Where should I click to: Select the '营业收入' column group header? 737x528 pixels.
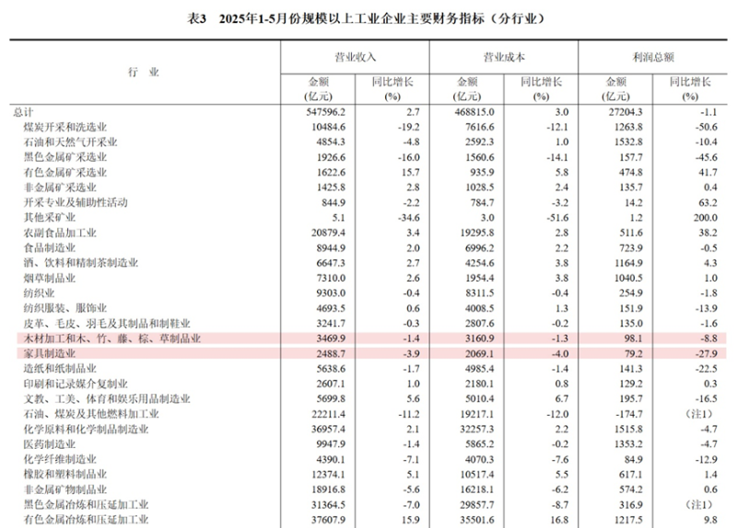pos(355,57)
